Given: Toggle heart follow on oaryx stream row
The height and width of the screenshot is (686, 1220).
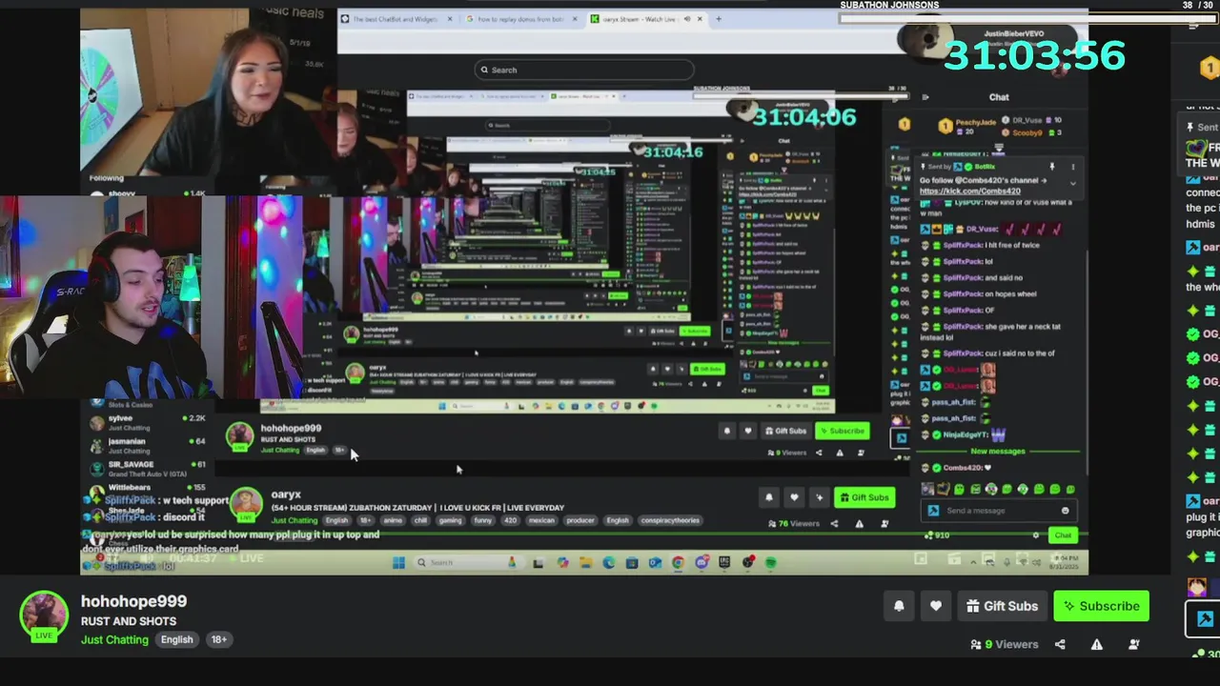Looking at the screenshot, I should [794, 497].
